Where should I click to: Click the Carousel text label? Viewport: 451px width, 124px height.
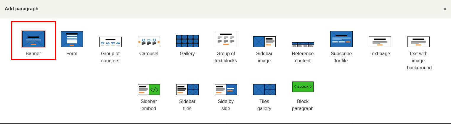149,54
